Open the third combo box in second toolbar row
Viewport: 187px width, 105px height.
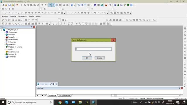(x=88, y=9)
